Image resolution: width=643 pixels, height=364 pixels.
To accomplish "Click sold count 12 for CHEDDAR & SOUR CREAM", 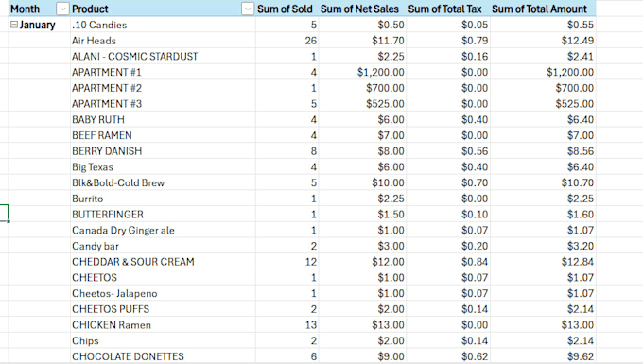I will tap(311, 262).
